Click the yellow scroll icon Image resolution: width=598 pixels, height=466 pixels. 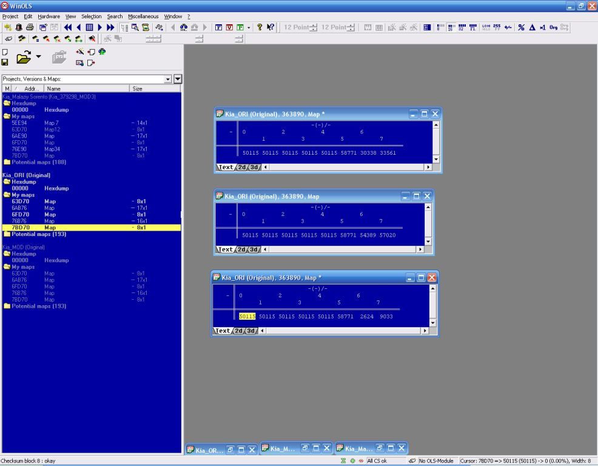(146, 27)
